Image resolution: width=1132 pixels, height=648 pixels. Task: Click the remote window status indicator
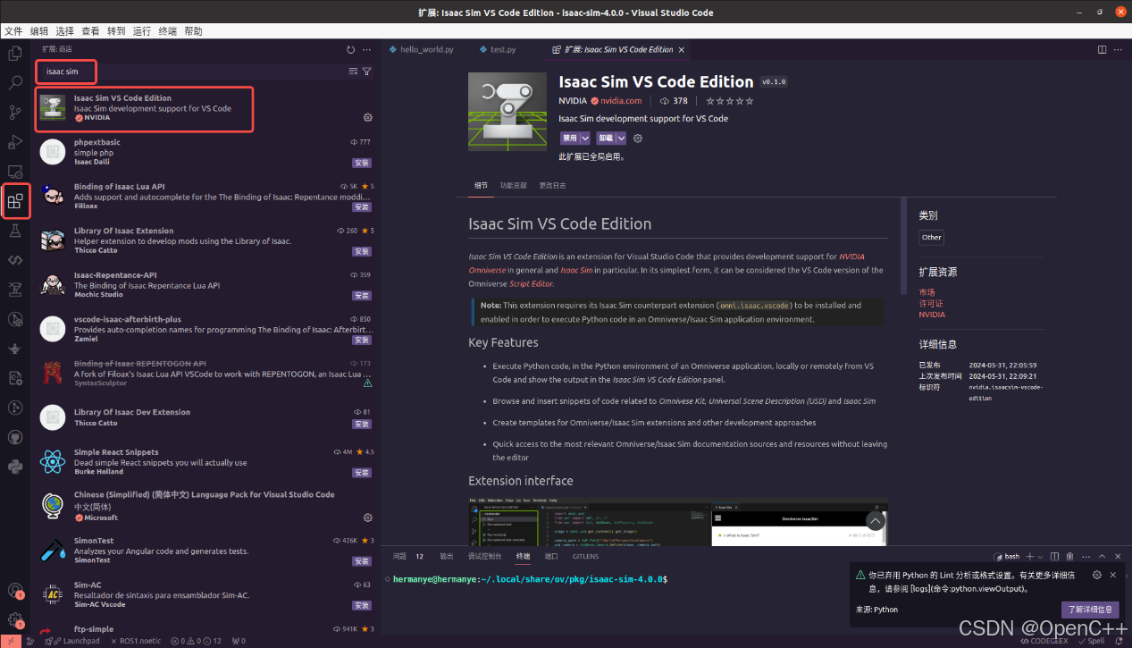tap(9, 641)
